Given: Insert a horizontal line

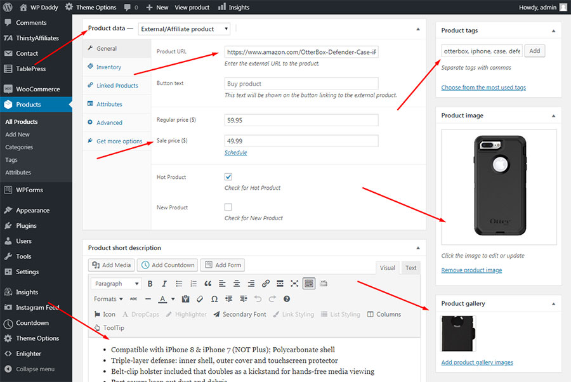Looking at the screenshot, I should (x=148, y=299).
